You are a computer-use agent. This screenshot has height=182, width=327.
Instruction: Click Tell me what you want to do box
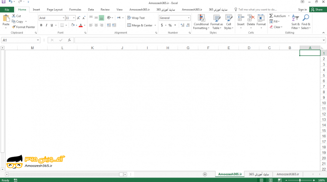(255, 10)
